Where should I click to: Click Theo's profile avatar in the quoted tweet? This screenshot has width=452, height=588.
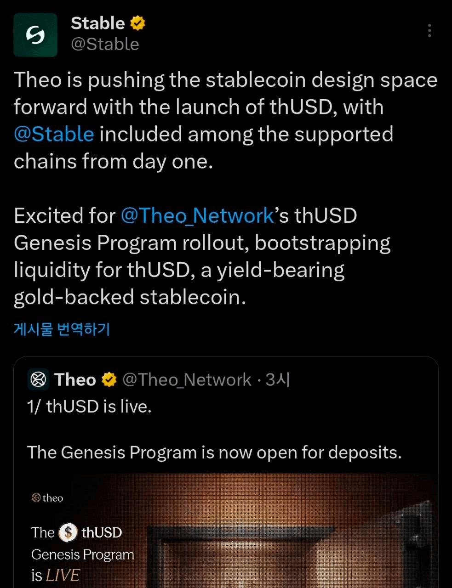click(38, 379)
